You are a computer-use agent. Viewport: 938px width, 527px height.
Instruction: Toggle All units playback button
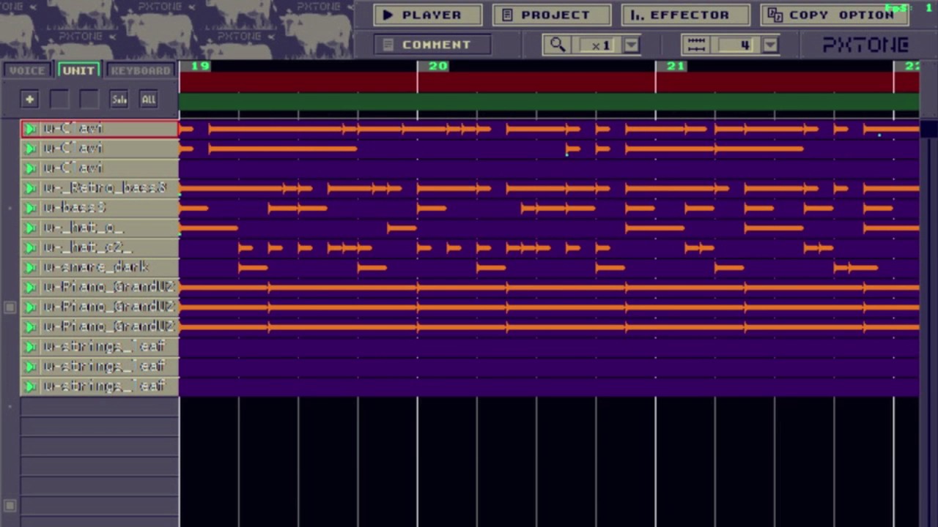[149, 99]
